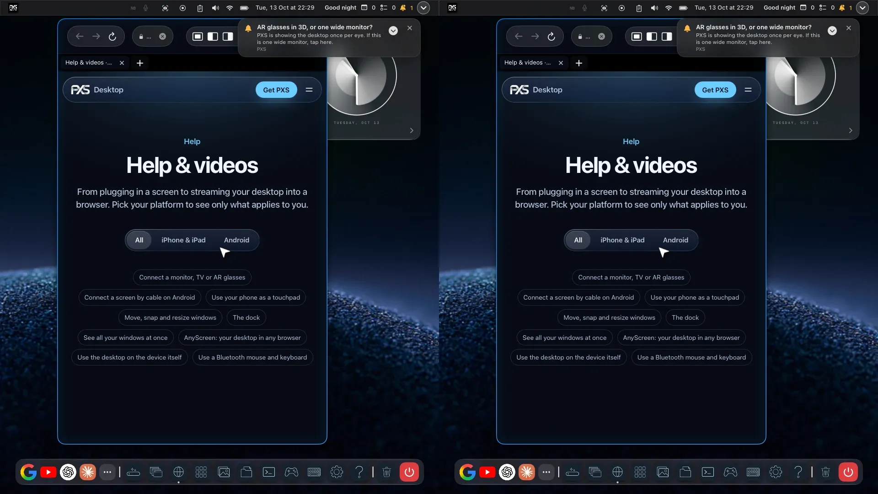This screenshot has width=878, height=494.
Task: Open a new tab in the left browser
Action: [x=140, y=63]
